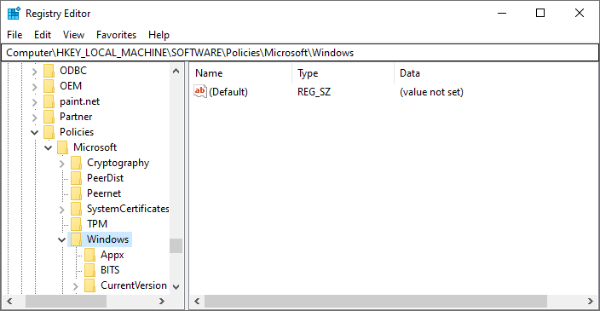The width and height of the screenshot is (600, 311).
Task: Expand the paint.net key
Action: point(34,102)
